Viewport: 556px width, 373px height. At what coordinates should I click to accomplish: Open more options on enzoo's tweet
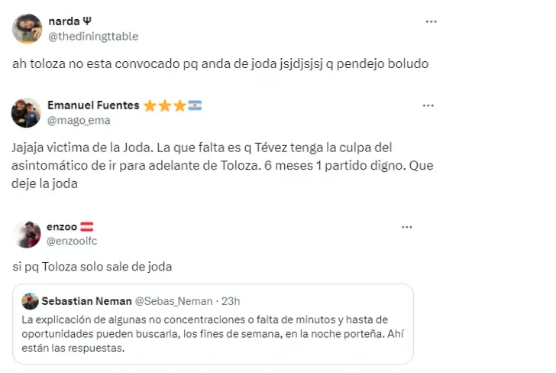coord(407,227)
